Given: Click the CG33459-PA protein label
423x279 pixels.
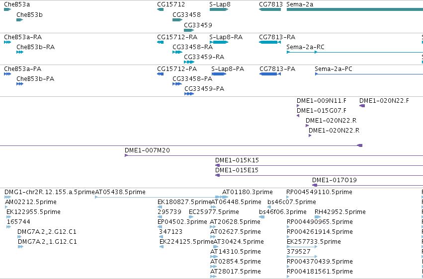Looking at the screenshot, I should point(204,89).
